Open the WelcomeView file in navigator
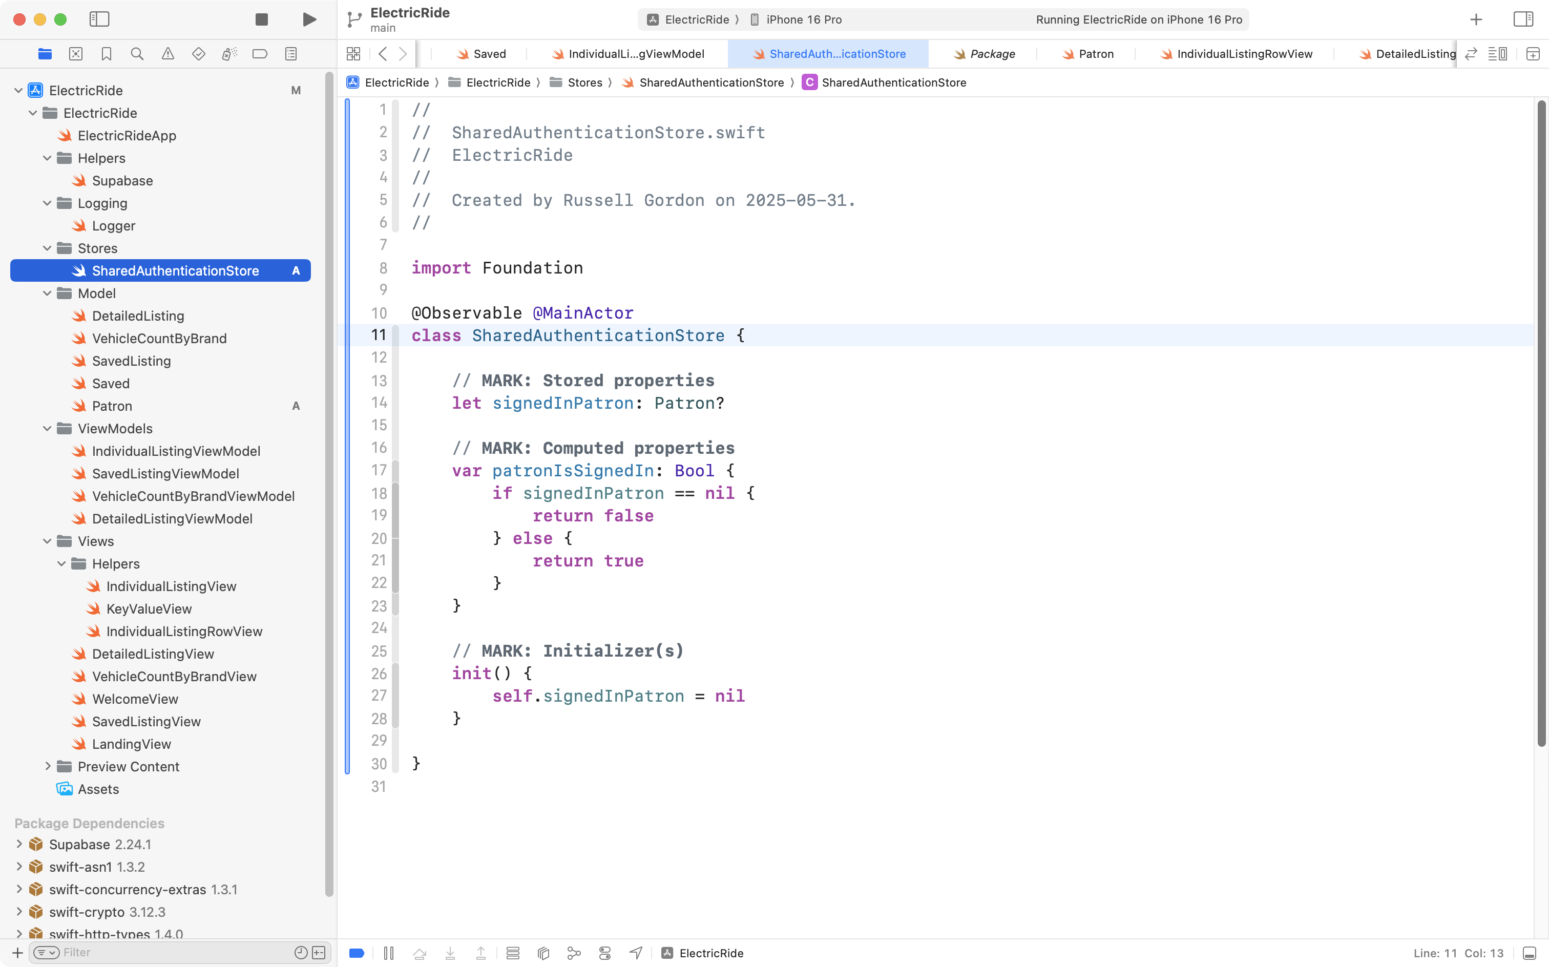This screenshot has height=967, width=1549. click(x=135, y=699)
